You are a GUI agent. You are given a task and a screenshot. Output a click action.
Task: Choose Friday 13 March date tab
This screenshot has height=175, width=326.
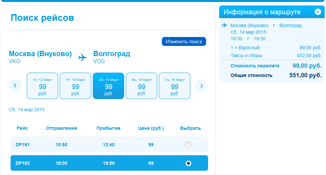click(76, 86)
